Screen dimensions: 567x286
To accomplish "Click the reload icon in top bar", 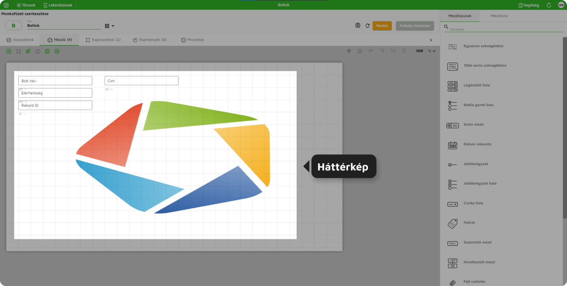I will click(x=549, y=5).
